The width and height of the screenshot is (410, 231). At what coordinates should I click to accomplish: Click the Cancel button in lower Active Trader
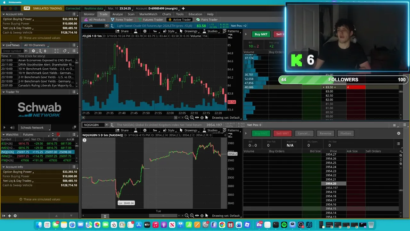304,133
